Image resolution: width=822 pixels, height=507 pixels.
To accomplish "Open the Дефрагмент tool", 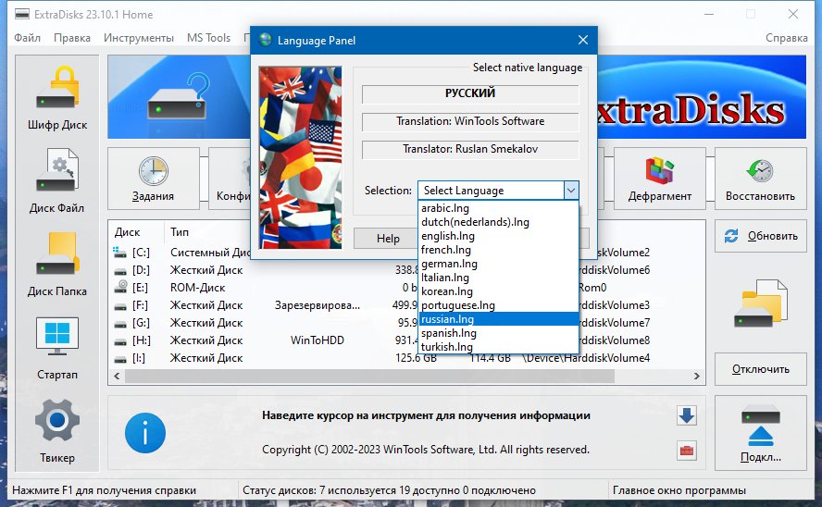I will (659, 179).
